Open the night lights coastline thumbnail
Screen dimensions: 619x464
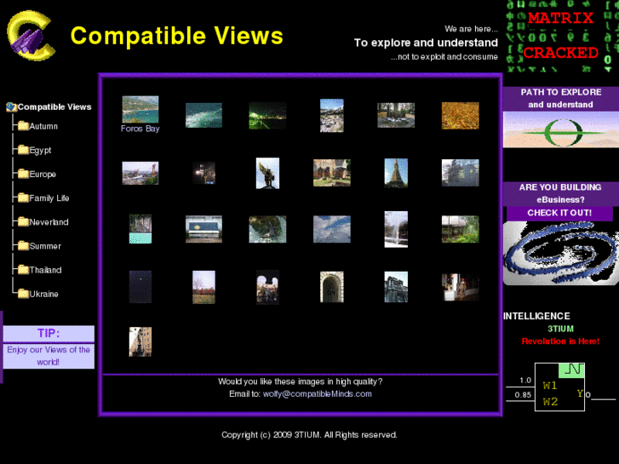267,116
